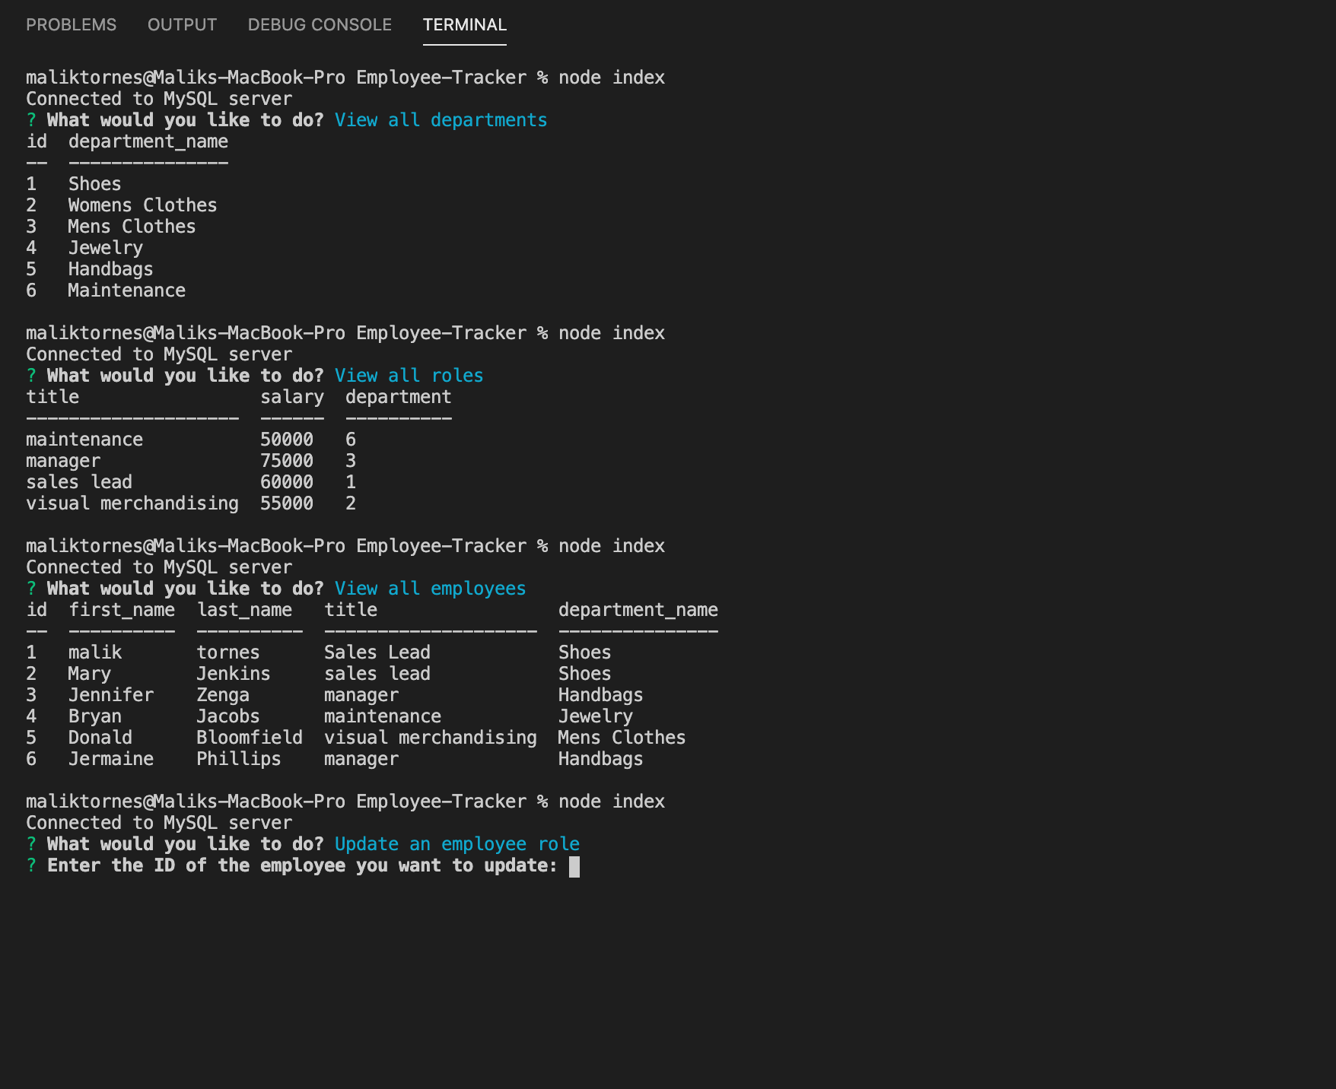Click the 'View all departments' answer text
Image resolution: width=1336 pixels, height=1089 pixels.
pyautogui.click(x=441, y=119)
